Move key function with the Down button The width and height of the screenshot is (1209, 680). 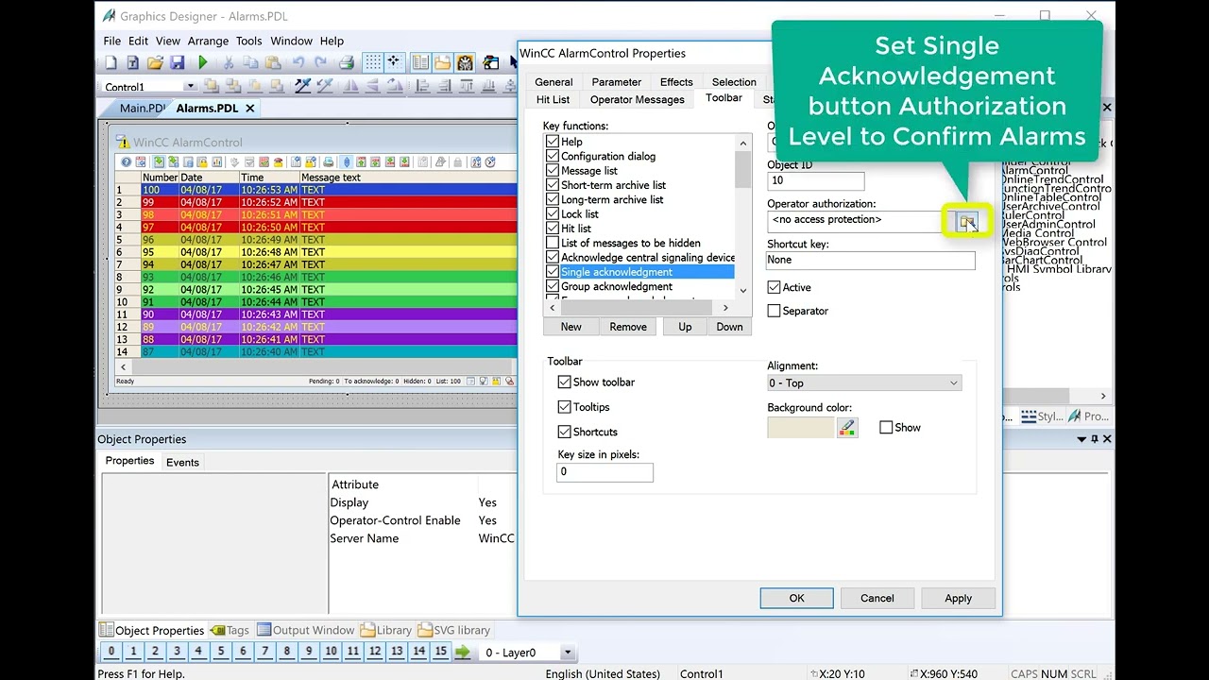(729, 327)
